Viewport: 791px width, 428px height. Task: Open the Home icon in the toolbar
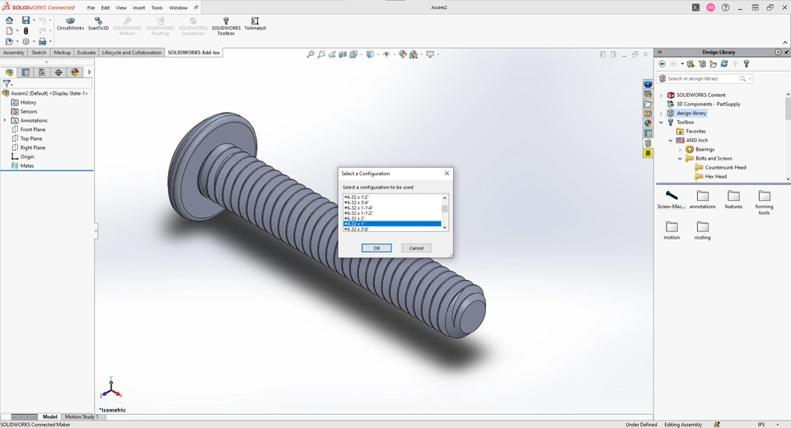tap(9, 20)
